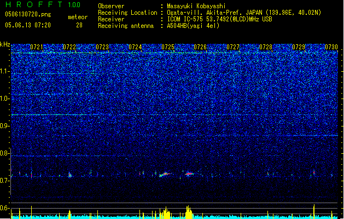Screen dimensions: 344x219
Task: Click the 0721 time marker
Action: (x=37, y=47)
